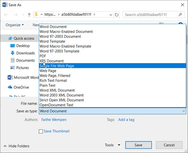The width and height of the screenshot is (188, 153).
Task: Open the Desktop folder icon in sidebar
Action: coord(12,46)
